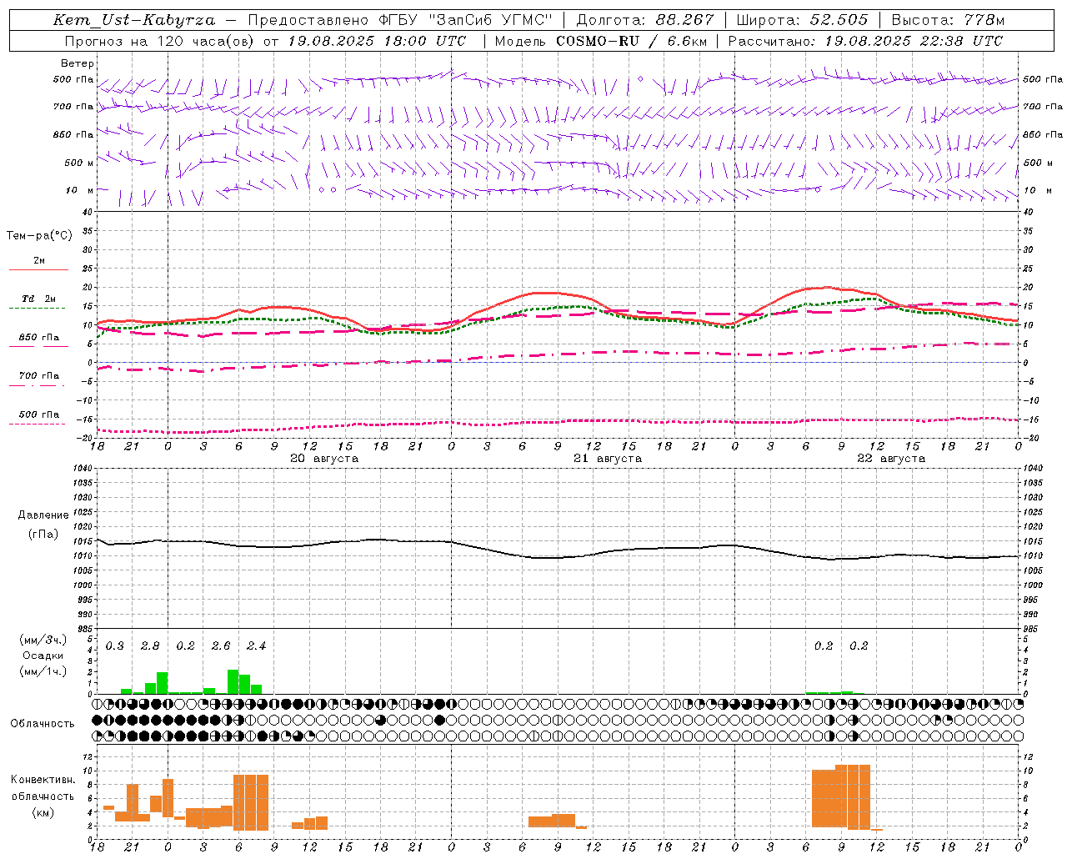Select the longitude value Долгота: 88.267
Image resolution: width=1067 pixels, height=854 pixels.
[645, 20]
